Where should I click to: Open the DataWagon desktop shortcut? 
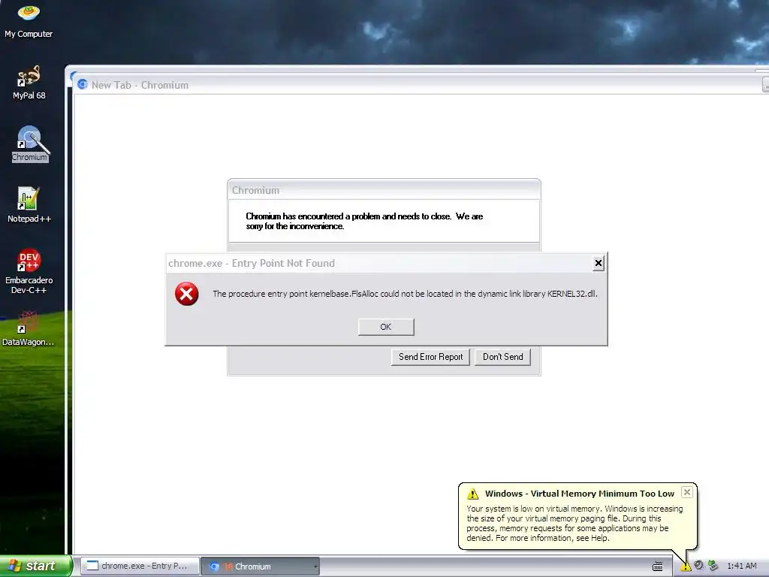tap(29, 328)
